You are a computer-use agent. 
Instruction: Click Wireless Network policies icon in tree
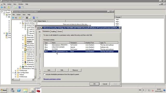[25, 52]
